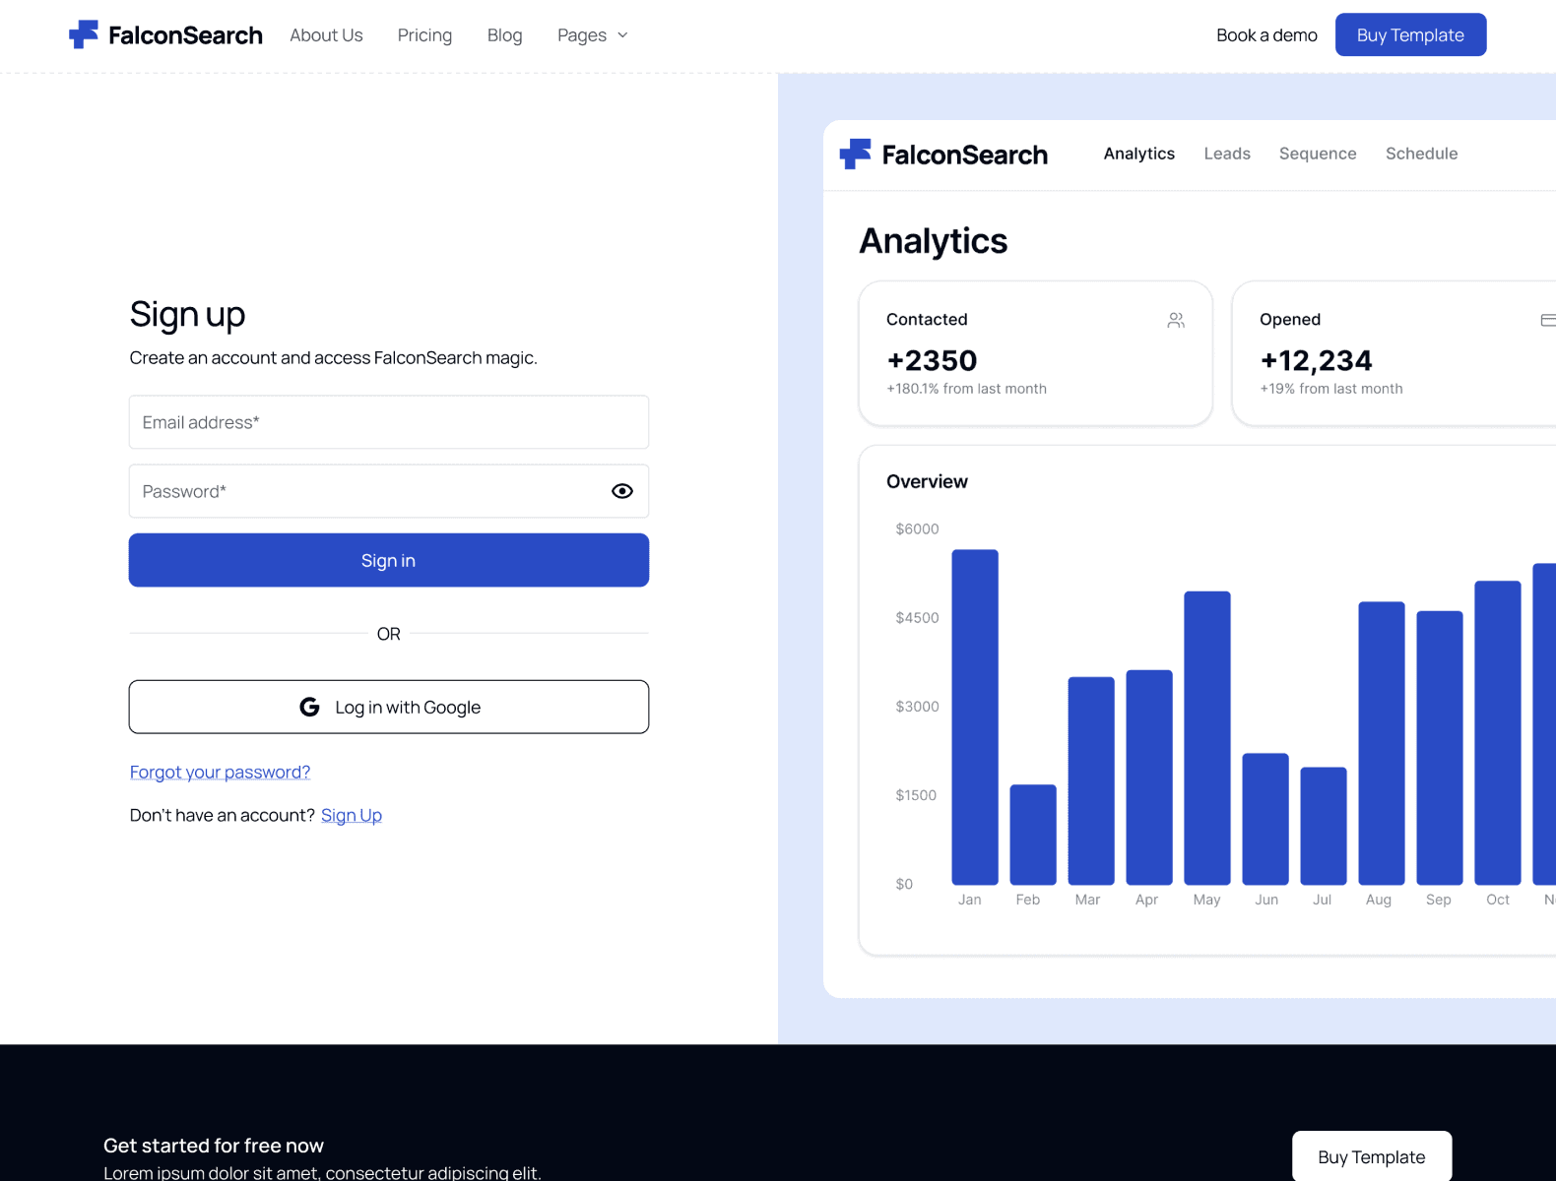Open the About Us page
The height and width of the screenshot is (1181, 1556).
click(x=326, y=35)
